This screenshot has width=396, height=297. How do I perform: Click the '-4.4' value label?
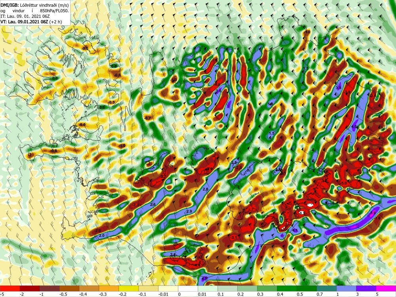pos(197,265)
